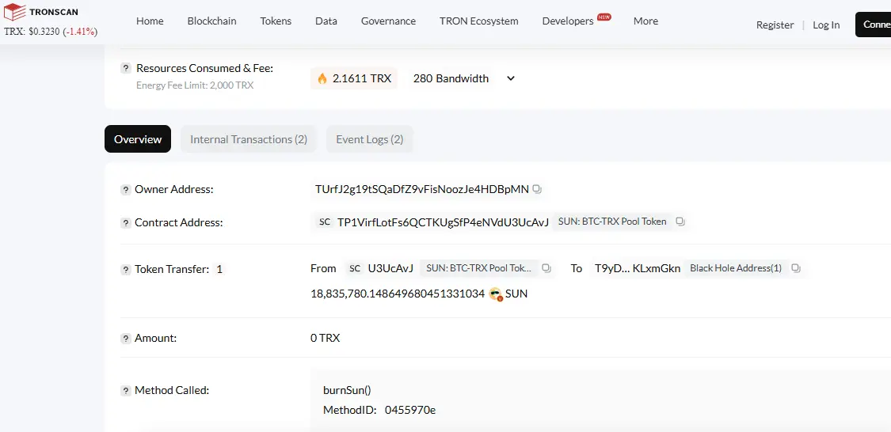Open the From address U3UcAvJ
Screen dimensions: 891x432
390,268
